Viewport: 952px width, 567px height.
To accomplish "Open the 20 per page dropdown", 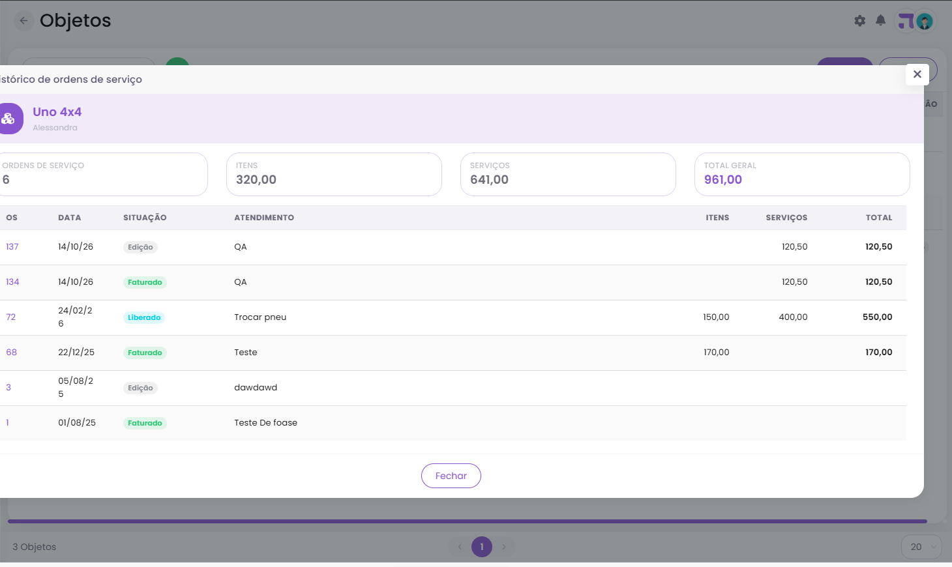I will [922, 547].
